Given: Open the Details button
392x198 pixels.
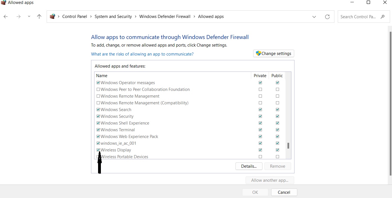Looking at the screenshot, I should tap(249, 166).
